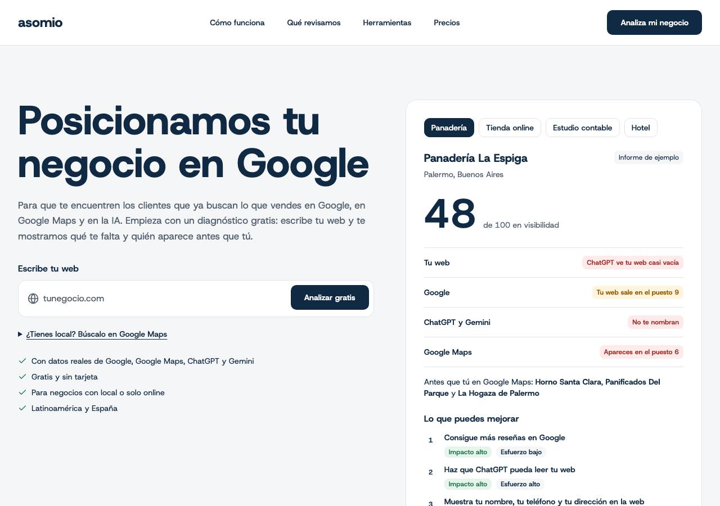Image resolution: width=720 pixels, height=506 pixels.
Task: Click the 'Analiza mi negocio' button
Action: coord(654,22)
